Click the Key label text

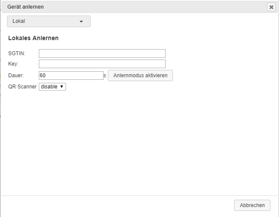[x=13, y=64]
